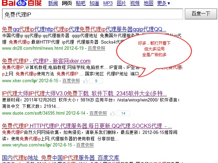
Task: Switch to the 新闻 tab
Action: 53,3
